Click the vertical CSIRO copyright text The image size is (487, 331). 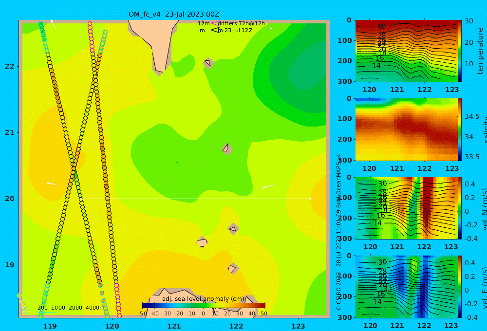pyautogui.click(x=338, y=232)
